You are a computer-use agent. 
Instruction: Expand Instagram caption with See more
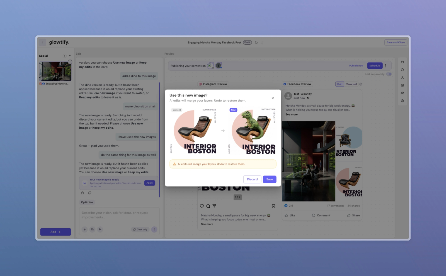tap(207, 224)
